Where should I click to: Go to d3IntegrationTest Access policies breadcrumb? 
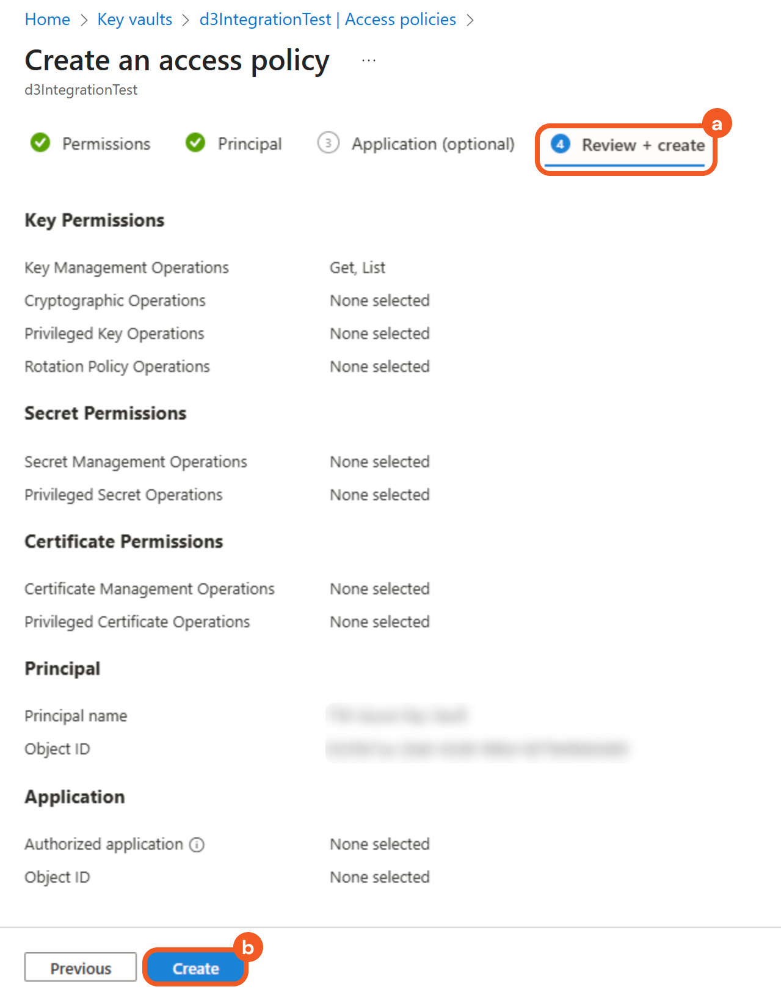[x=327, y=20]
